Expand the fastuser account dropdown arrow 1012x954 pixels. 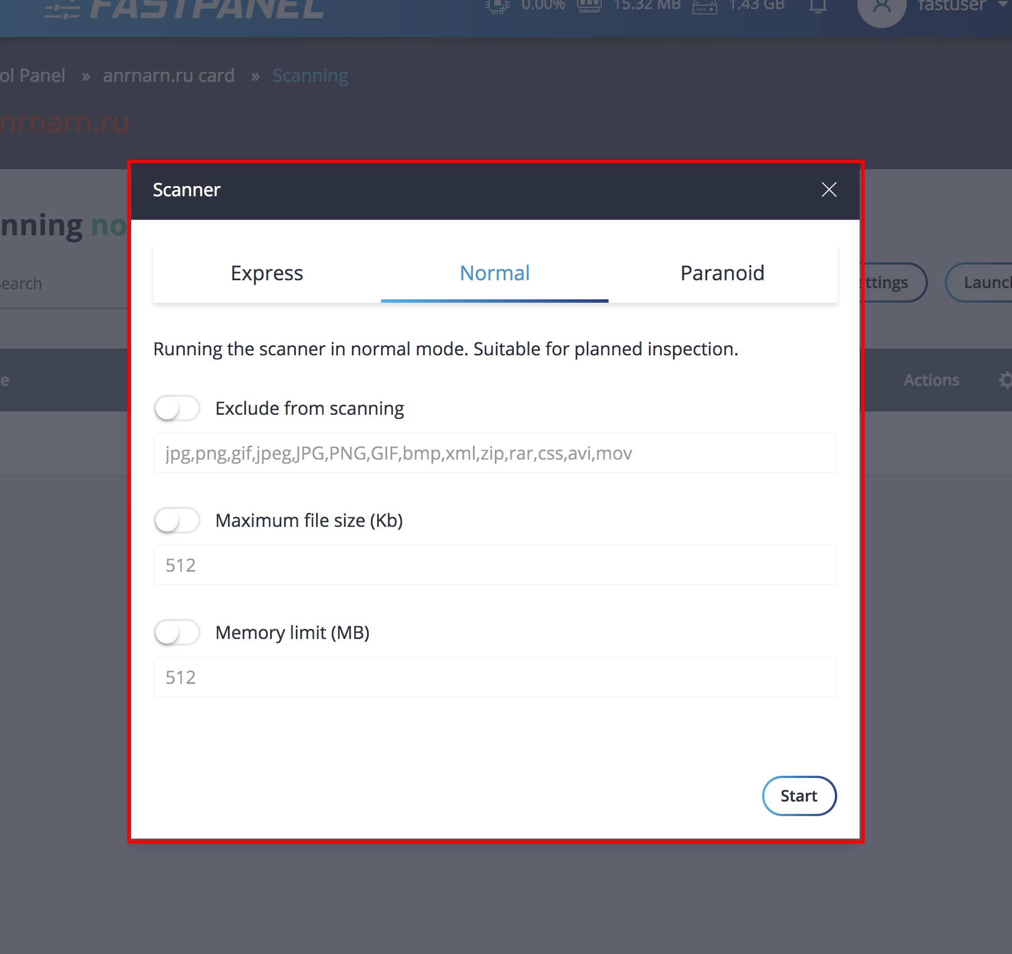pyautogui.click(x=1003, y=4)
